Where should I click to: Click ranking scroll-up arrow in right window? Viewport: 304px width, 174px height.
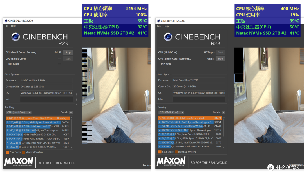point(224,118)
